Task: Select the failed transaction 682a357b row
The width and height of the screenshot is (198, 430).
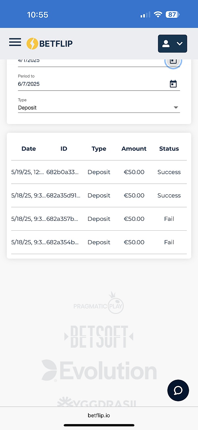Action: (99, 219)
